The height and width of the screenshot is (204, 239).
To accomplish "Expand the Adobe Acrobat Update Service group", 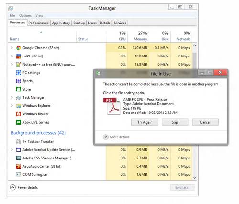I will (12, 150).
